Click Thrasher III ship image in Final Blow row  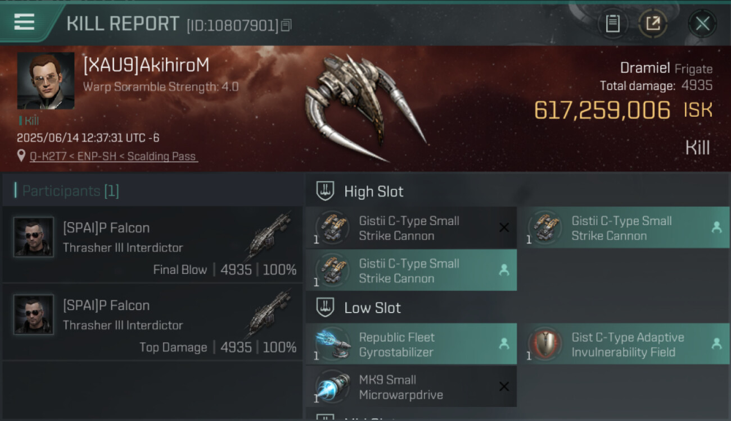coord(268,237)
